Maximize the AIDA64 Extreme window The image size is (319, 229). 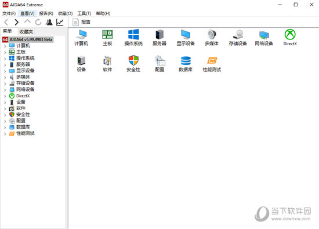click(296, 5)
